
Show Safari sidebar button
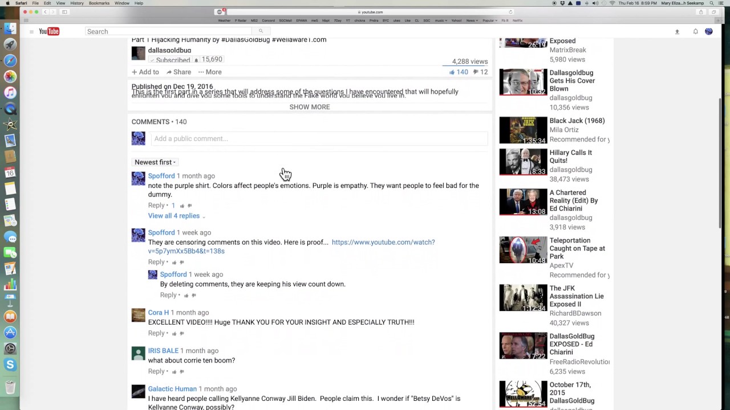pos(64,12)
